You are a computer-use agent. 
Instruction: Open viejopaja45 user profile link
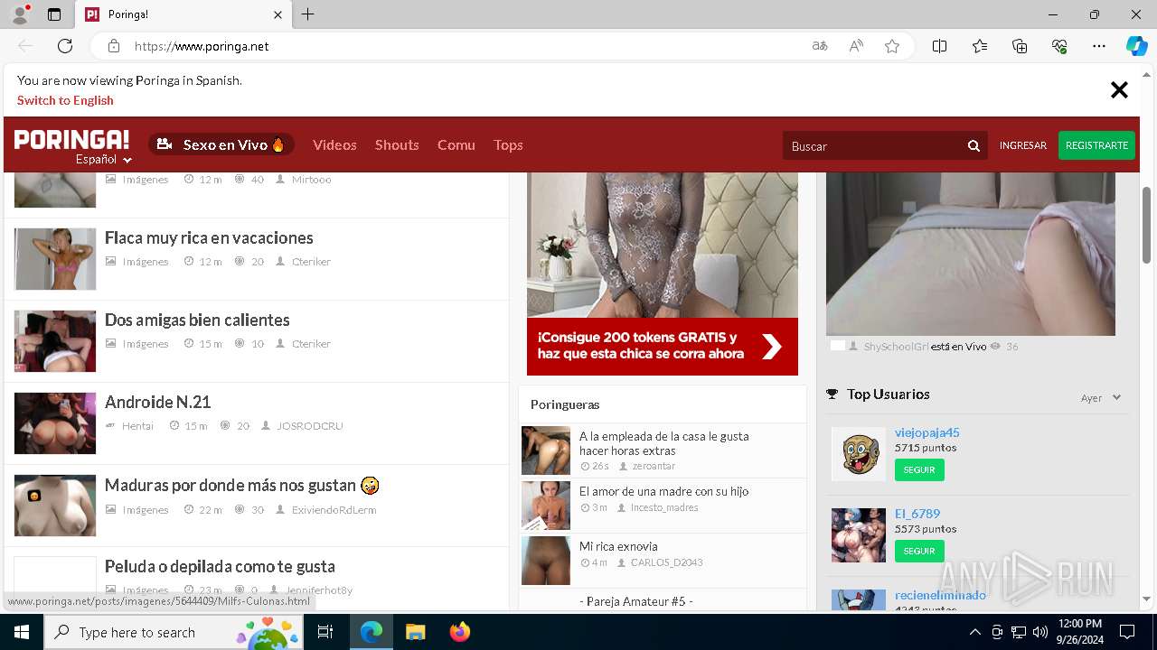click(x=927, y=432)
